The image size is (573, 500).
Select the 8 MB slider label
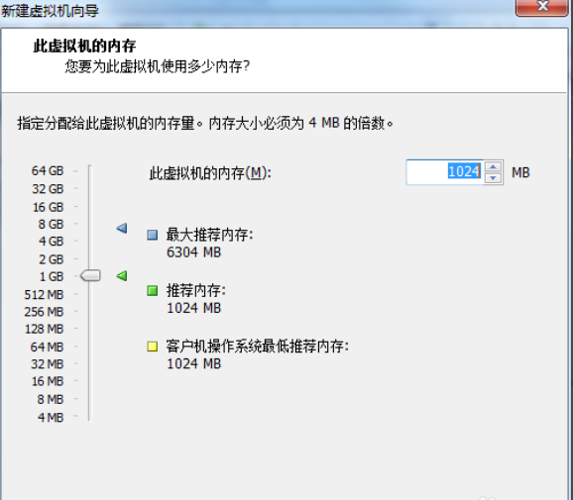[51, 399]
